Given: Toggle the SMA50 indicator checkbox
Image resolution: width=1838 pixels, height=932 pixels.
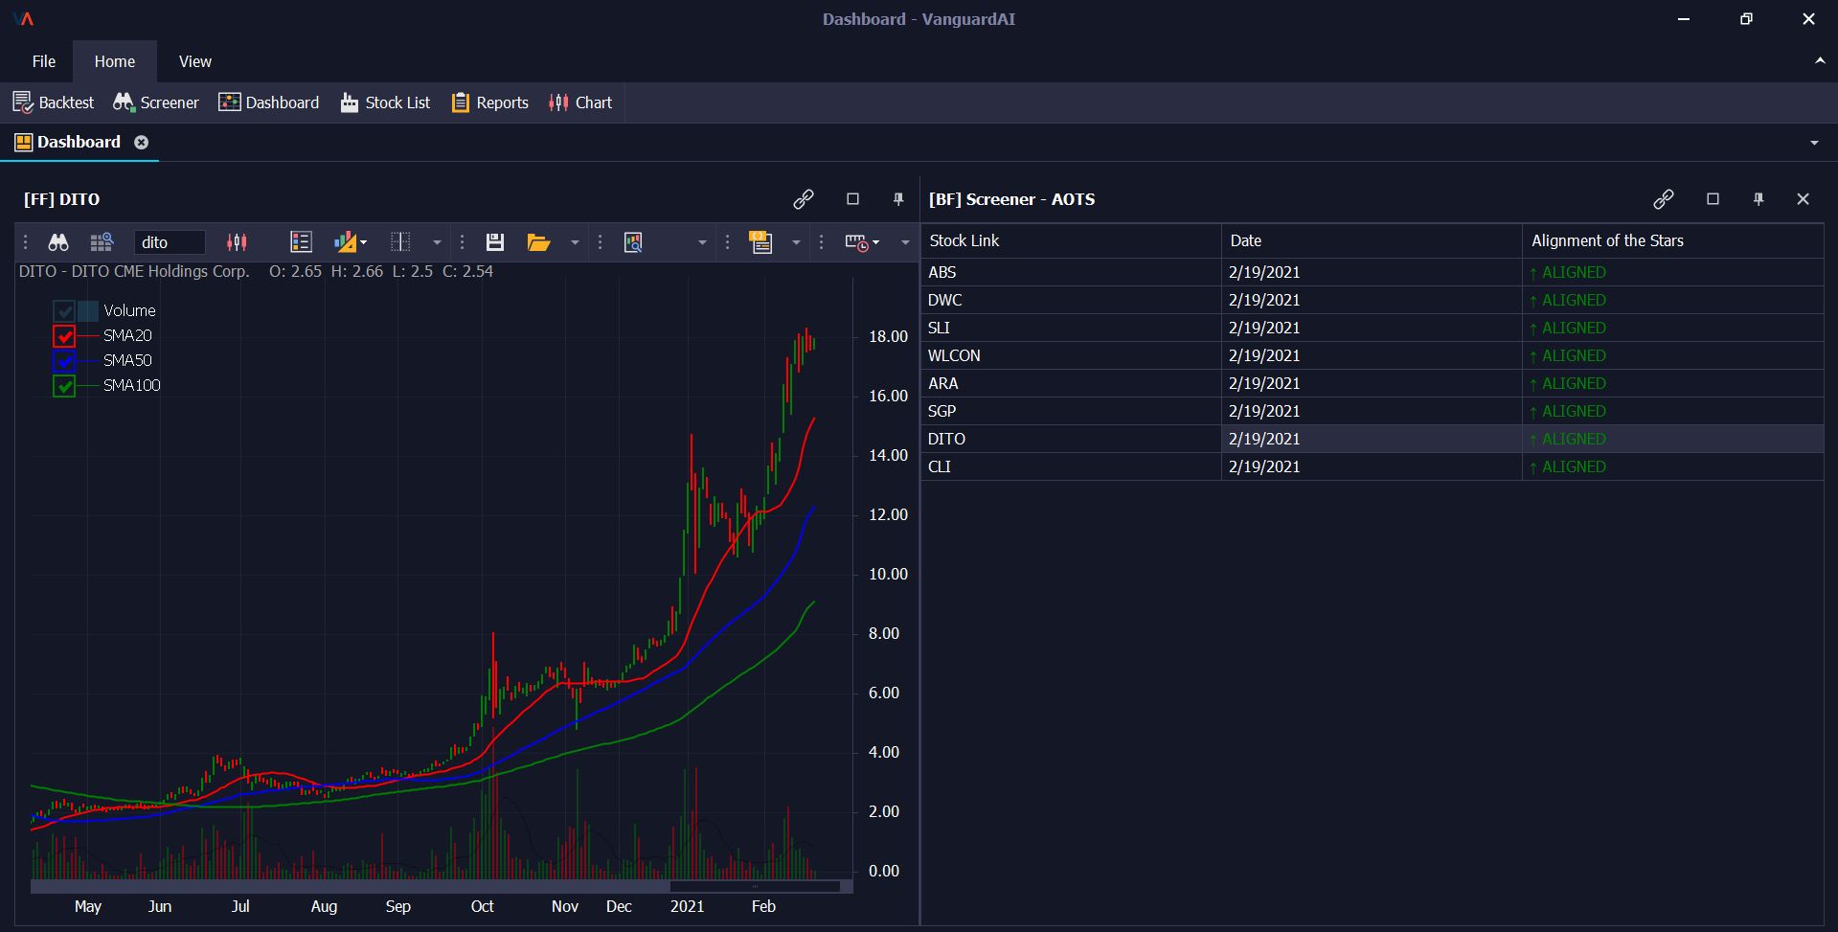Looking at the screenshot, I should pyautogui.click(x=64, y=361).
